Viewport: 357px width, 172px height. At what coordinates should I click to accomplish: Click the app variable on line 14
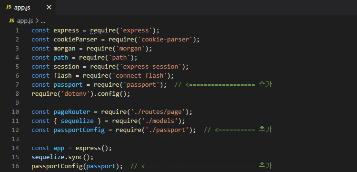tap(59, 148)
